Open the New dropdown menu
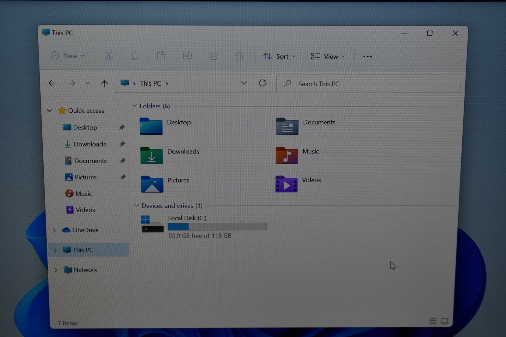Screen dimensions: 506x337 (68, 56)
